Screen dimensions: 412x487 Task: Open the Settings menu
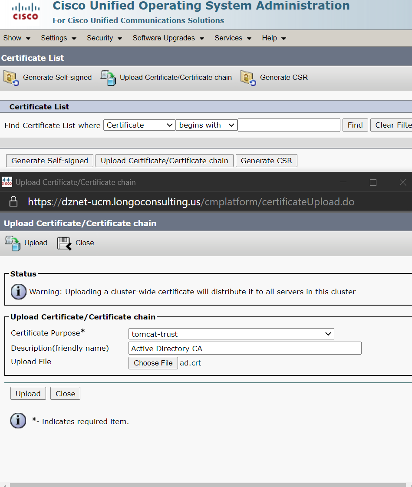(x=59, y=38)
